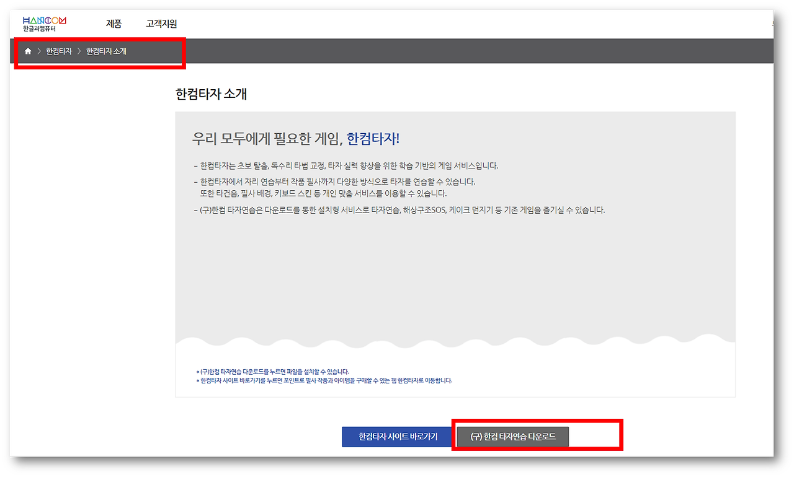The height and width of the screenshot is (477, 794).
Task: Click the 한컴타자 사이트 바로가기 button
Action: point(396,436)
